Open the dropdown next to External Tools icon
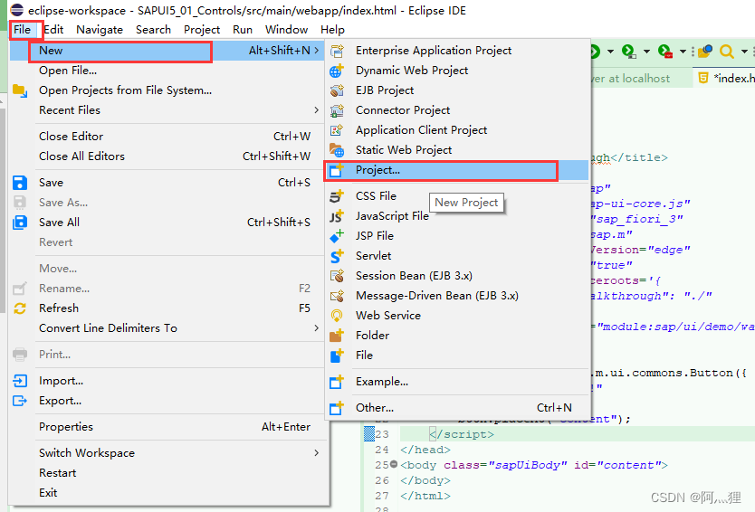 683,51
